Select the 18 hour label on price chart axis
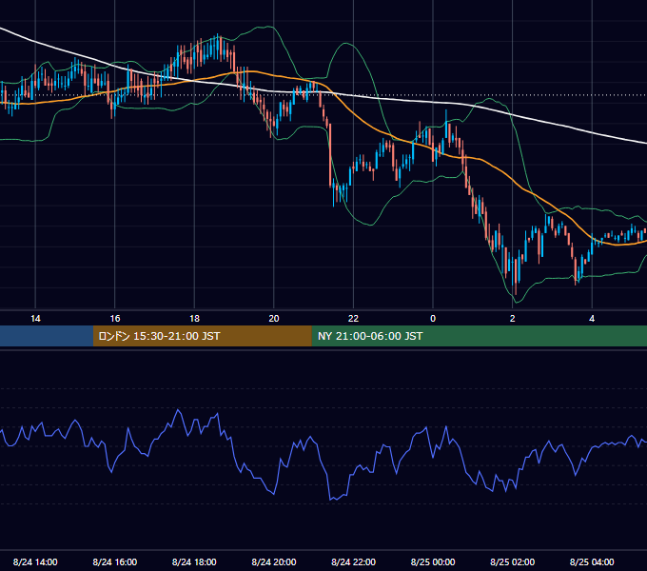The image size is (647, 571). click(194, 319)
